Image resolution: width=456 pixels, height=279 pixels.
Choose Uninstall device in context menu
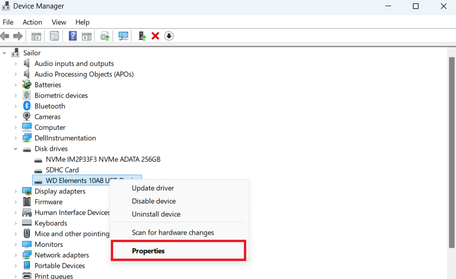[179, 214]
